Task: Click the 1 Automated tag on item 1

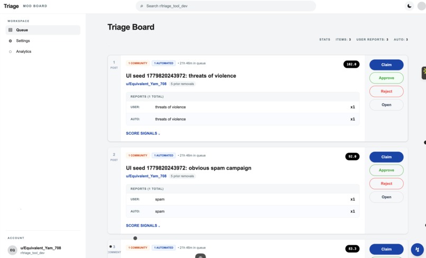Action: [163, 63]
